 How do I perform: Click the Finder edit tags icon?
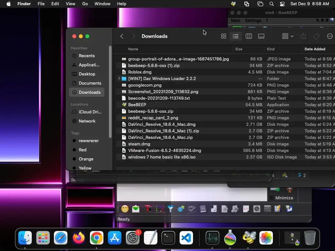tap(316, 36)
